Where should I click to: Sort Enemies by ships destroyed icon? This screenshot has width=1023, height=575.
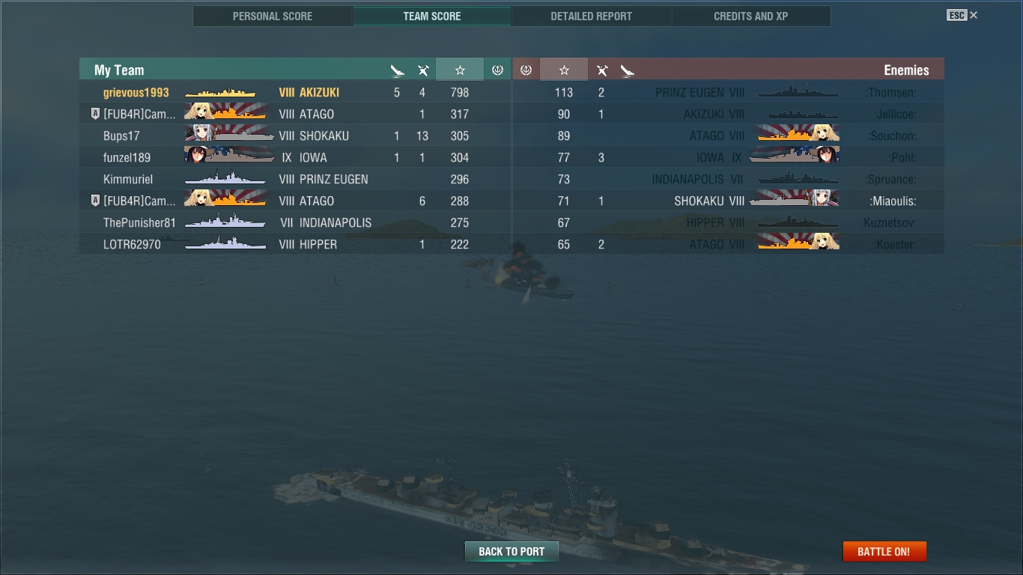[628, 70]
